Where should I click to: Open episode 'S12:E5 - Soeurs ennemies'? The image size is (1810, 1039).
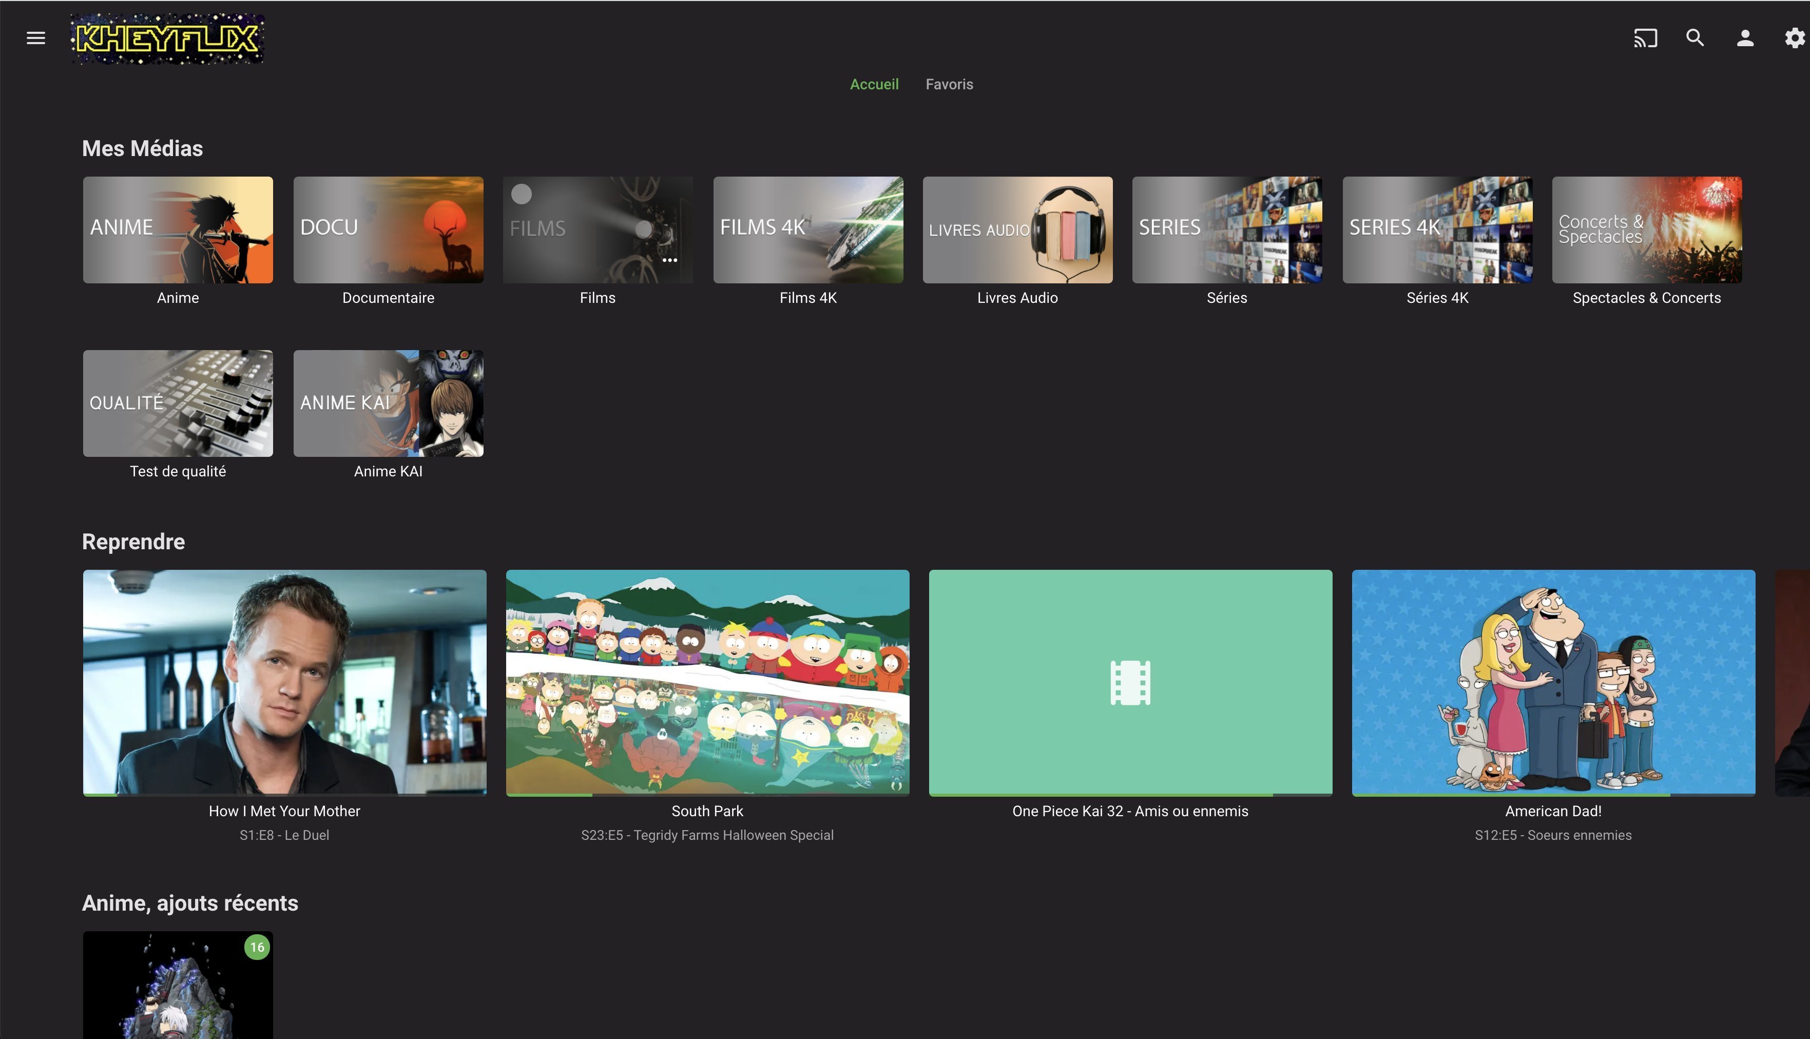point(1553,835)
